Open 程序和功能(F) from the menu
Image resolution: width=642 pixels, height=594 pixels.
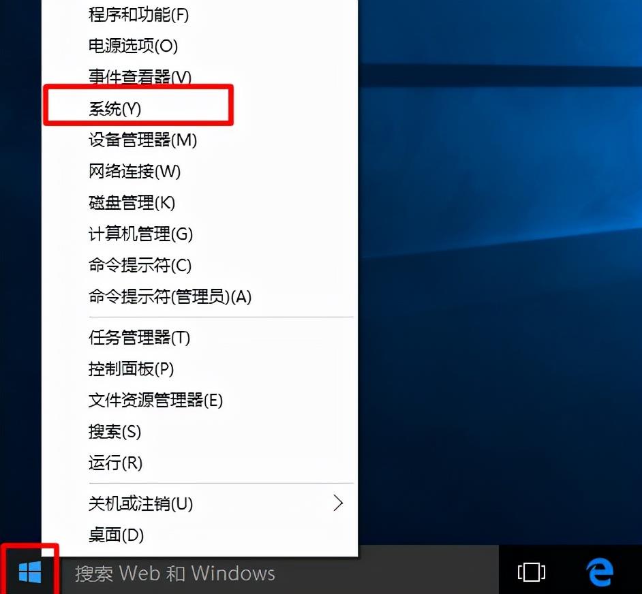pyautogui.click(x=138, y=14)
